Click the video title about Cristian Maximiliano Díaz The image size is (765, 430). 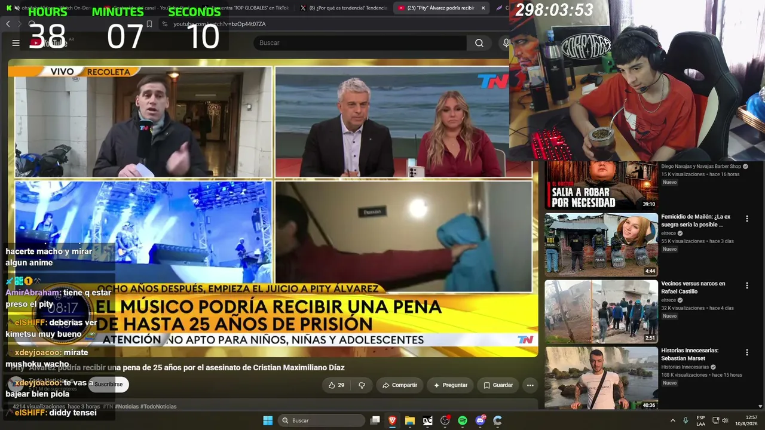coord(178,368)
